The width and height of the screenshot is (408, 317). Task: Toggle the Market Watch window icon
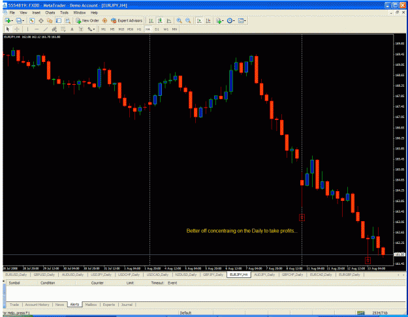tap(32, 20)
